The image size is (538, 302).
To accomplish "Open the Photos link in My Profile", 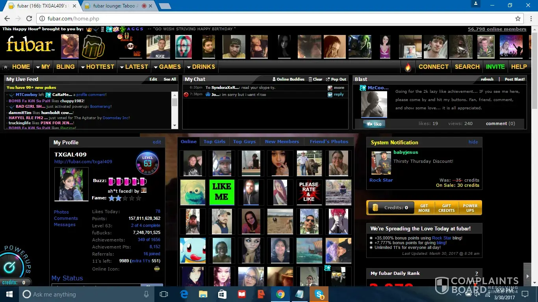I will [61, 212].
